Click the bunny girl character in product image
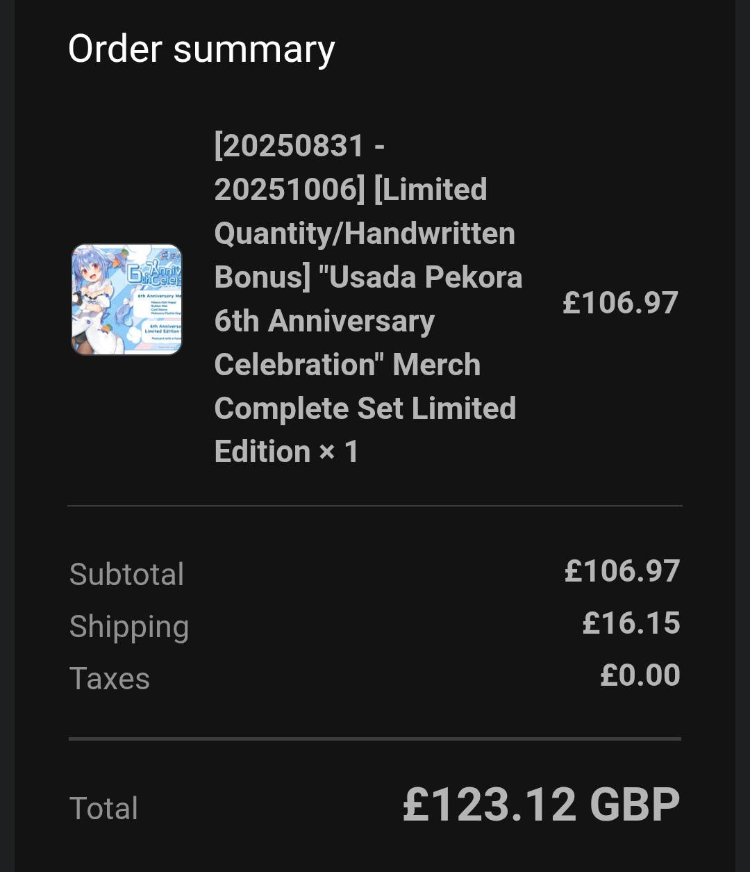The image size is (750, 872). click(99, 292)
